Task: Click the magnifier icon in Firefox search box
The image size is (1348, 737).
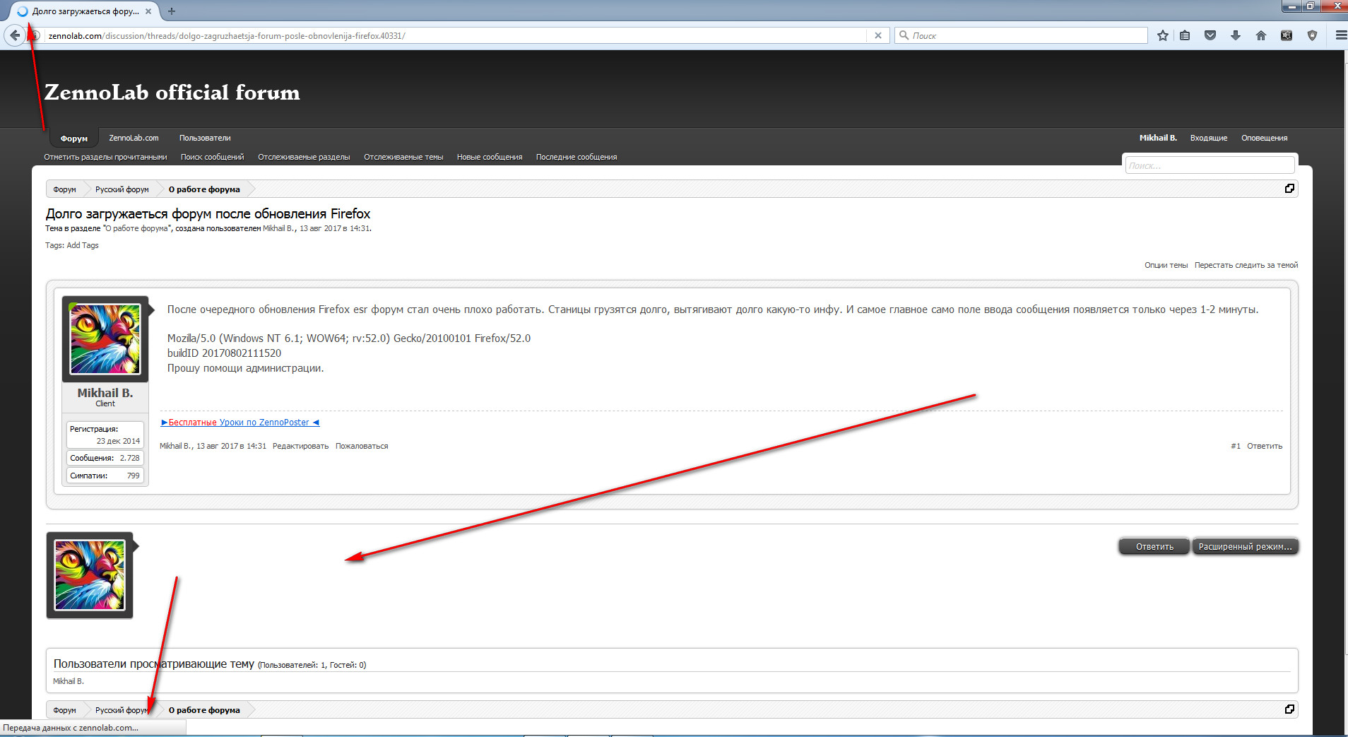Action: coord(904,35)
